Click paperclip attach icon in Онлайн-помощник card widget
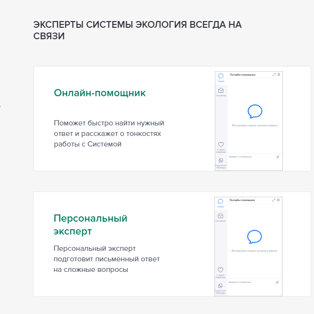The image size is (314, 314). pos(278,157)
